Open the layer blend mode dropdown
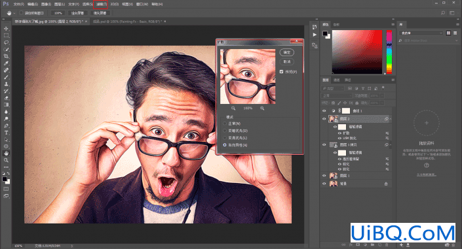This screenshot has width=462, height=249. (336, 95)
